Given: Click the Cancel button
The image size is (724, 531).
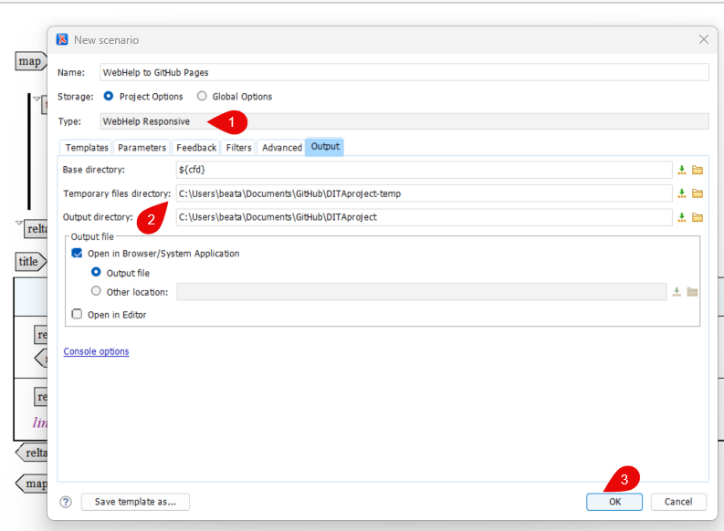Looking at the screenshot, I should (x=678, y=502).
